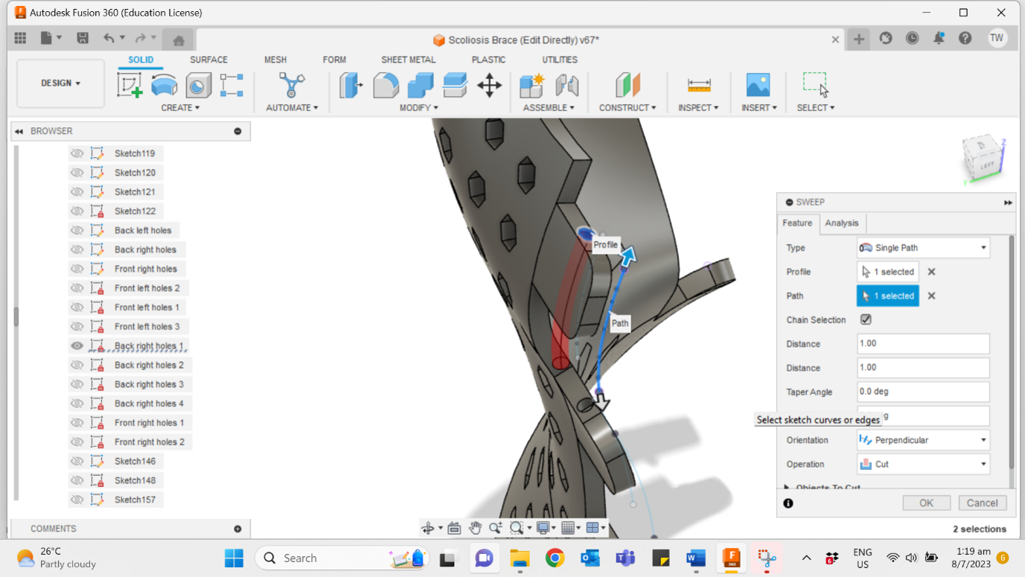Open the Help question mark icon

click(965, 39)
